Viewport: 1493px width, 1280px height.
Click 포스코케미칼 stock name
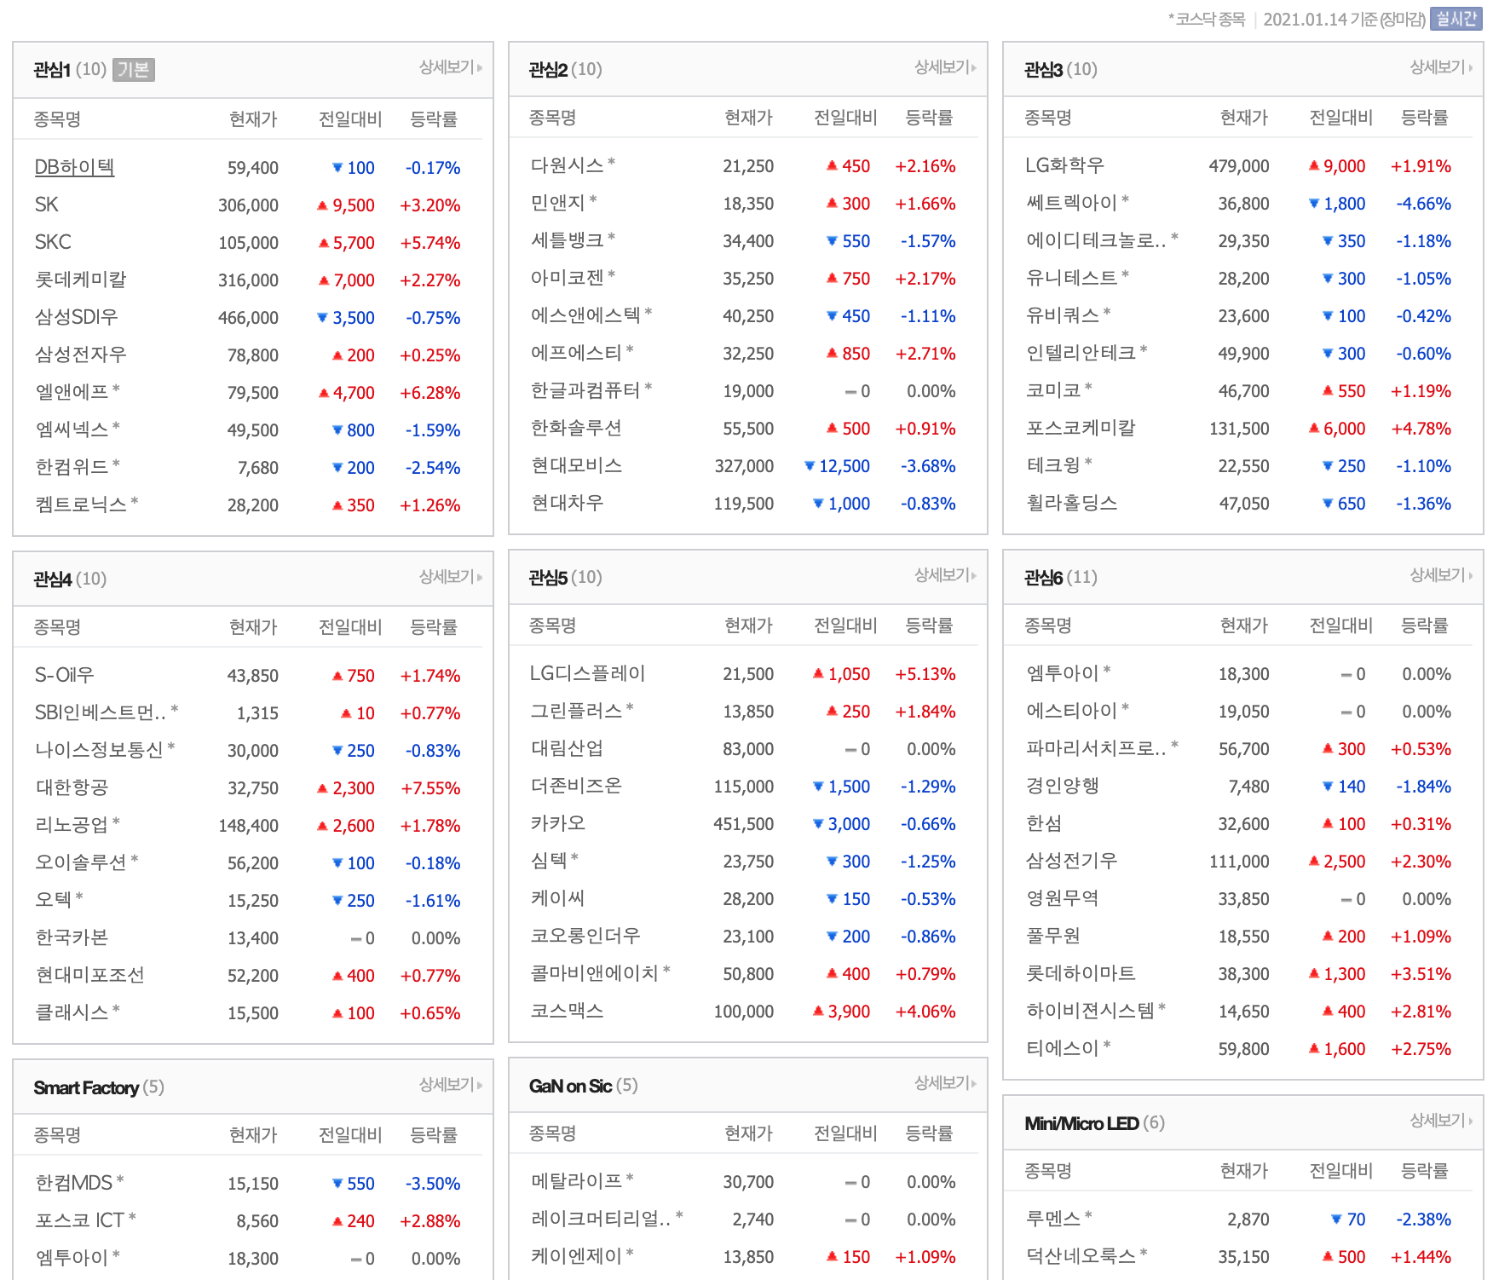click(1081, 428)
